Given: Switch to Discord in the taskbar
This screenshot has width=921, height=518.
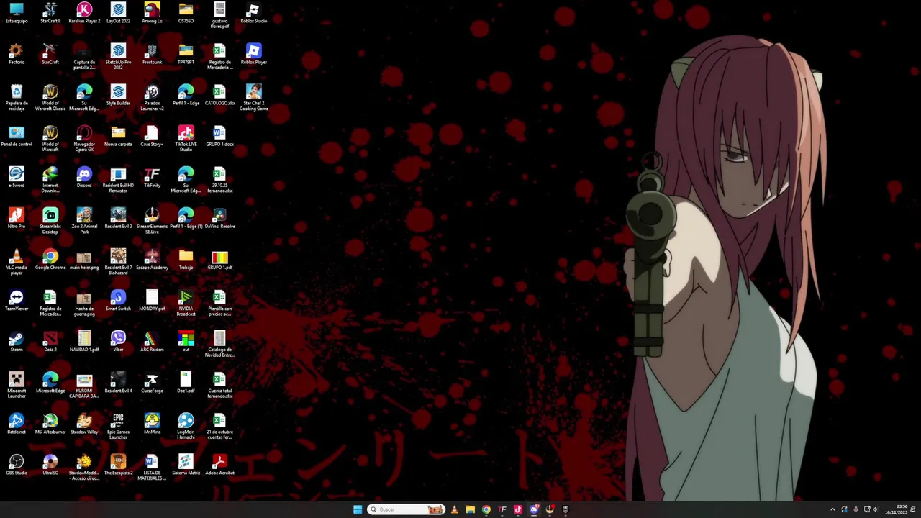Looking at the screenshot, I should [x=534, y=509].
